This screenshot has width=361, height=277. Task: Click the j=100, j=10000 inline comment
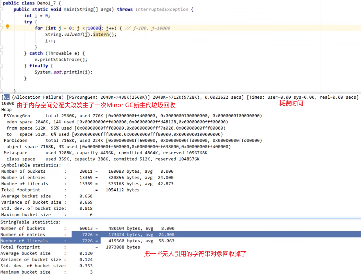[x=148, y=28]
